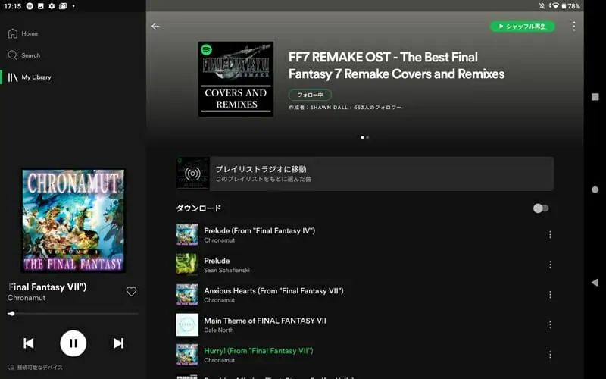Unfollow playlist via the フォロー中 button
The height and width of the screenshot is (379, 606).
click(310, 95)
